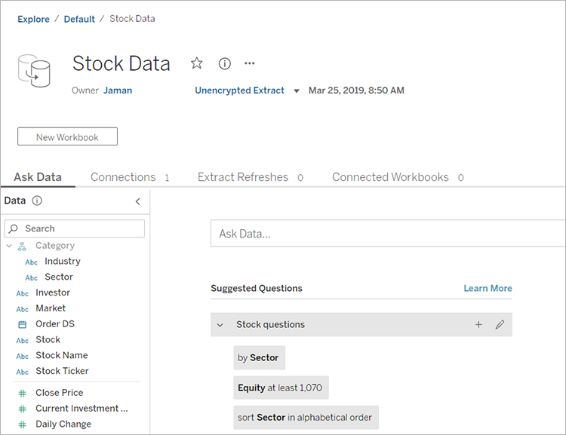Select the Stock Name field
The image size is (566, 435).
click(x=62, y=355)
